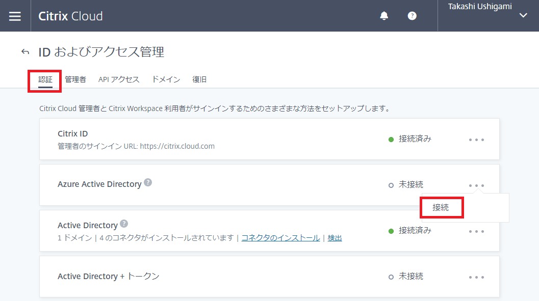Open the help question mark in the header
Image resolution: width=539 pixels, height=301 pixels.
click(412, 15)
